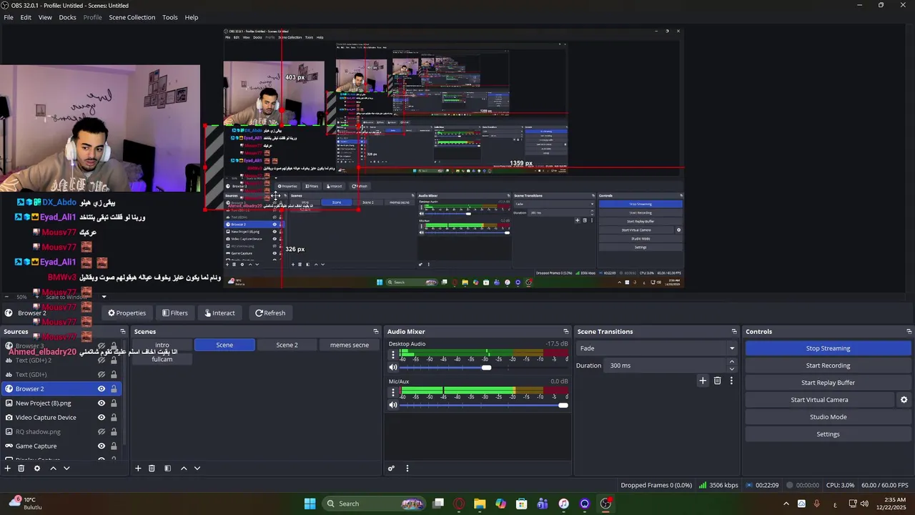The image size is (915, 515).
Task: Move selected source up in Sources list
Action: pos(53,469)
